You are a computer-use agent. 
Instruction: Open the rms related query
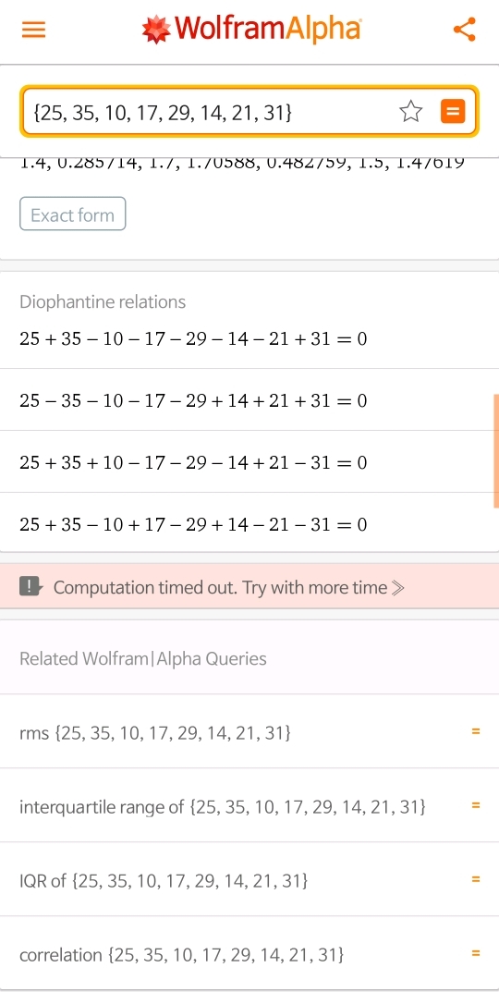click(155, 732)
